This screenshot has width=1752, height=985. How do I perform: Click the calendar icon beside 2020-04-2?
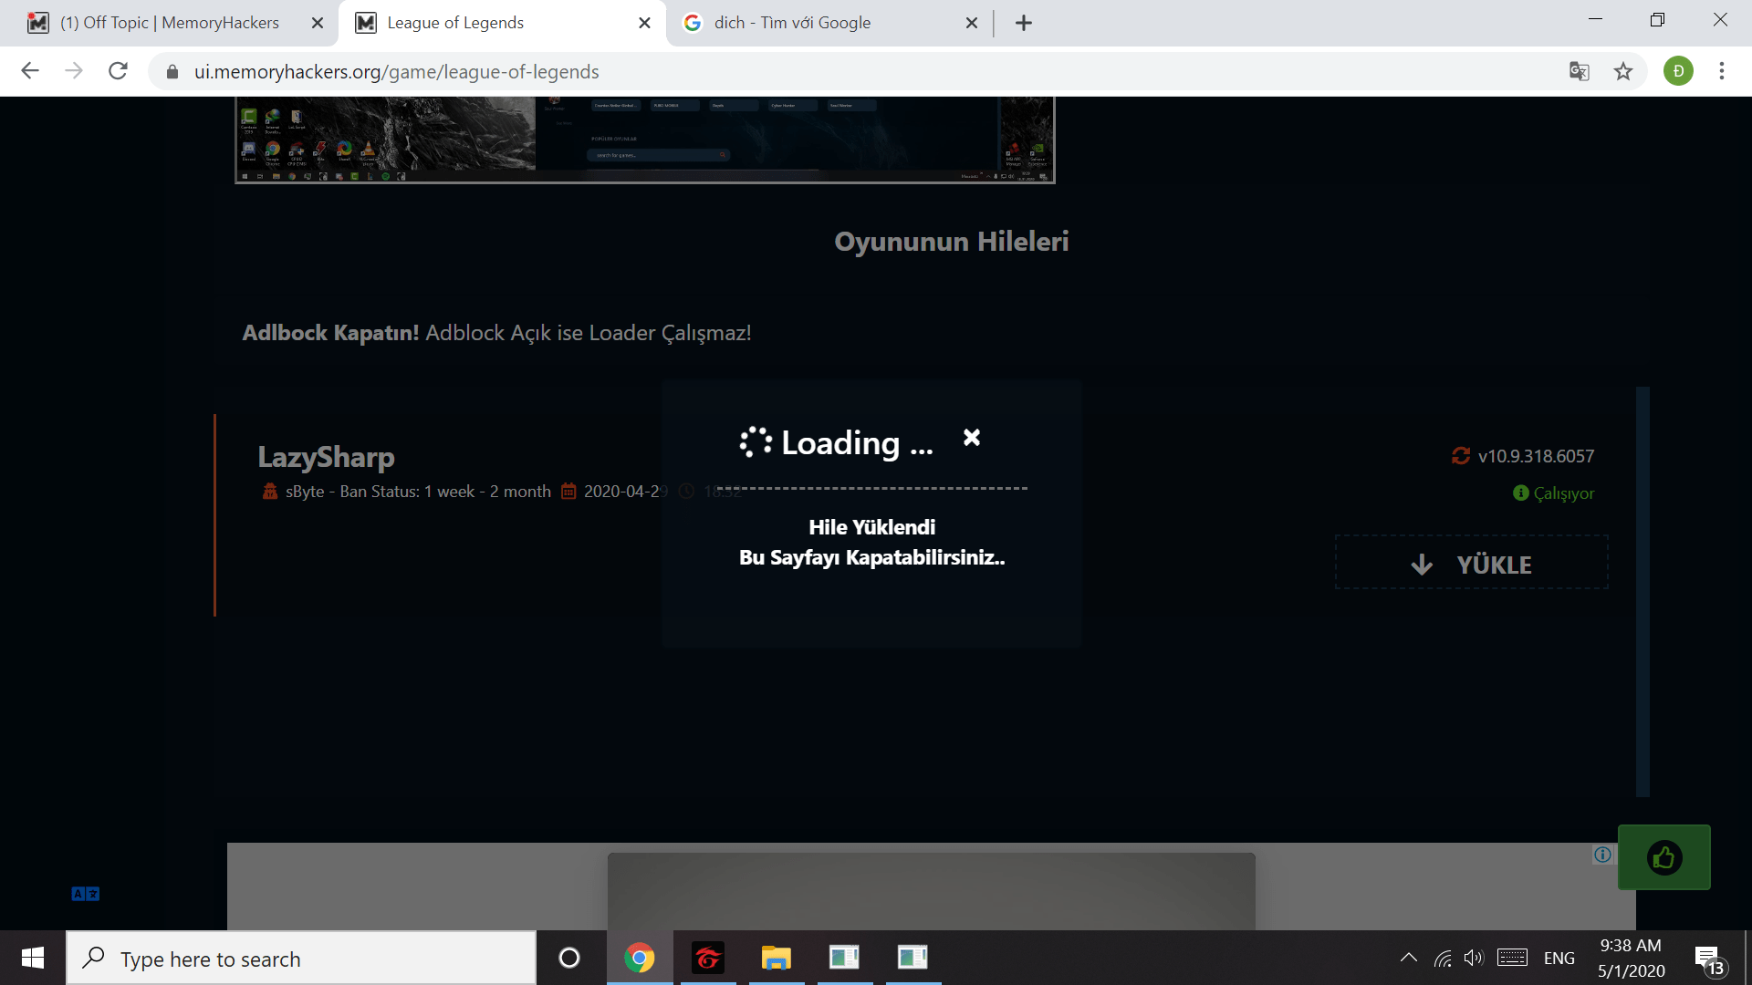pyautogui.click(x=568, y=492)
